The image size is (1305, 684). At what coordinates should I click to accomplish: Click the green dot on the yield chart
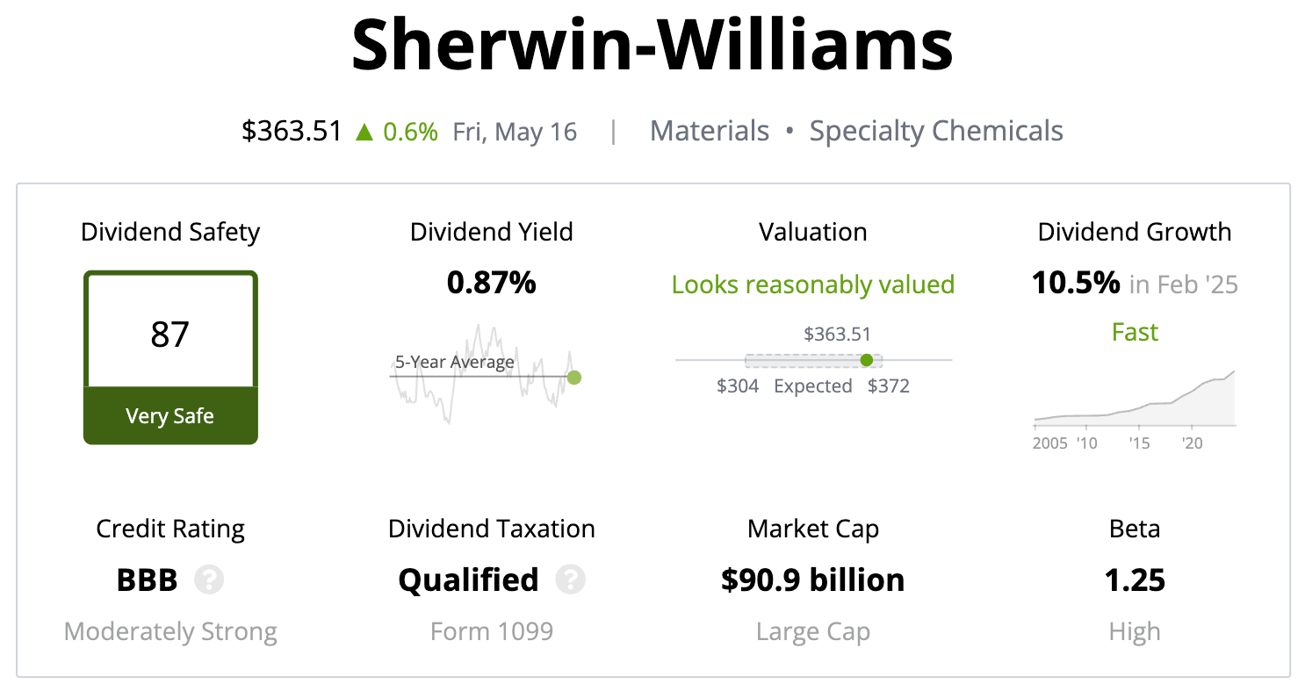[x=574, y=378]
